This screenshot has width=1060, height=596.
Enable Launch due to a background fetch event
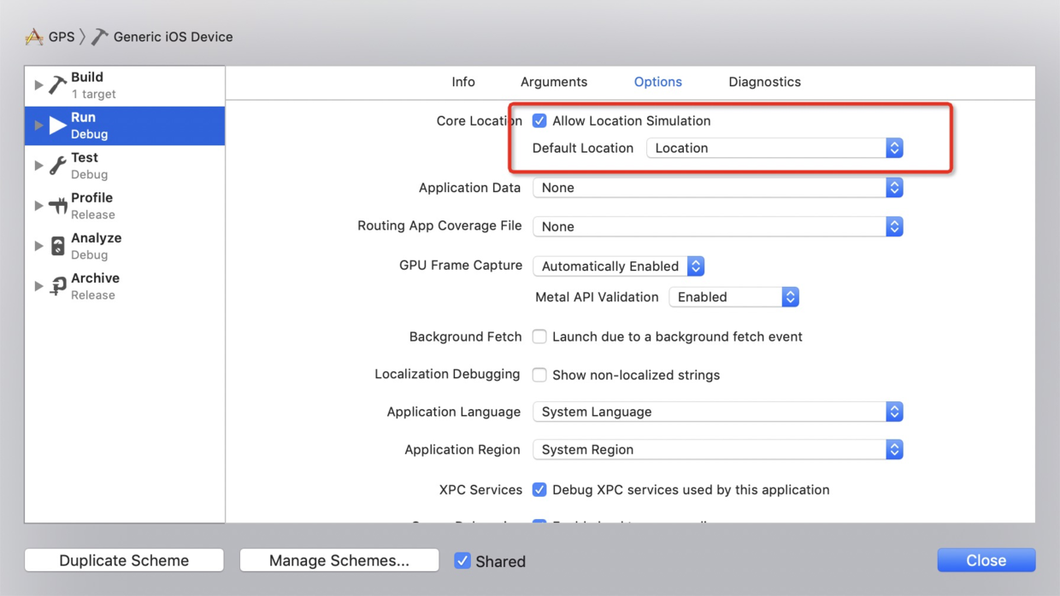(539, 336)
